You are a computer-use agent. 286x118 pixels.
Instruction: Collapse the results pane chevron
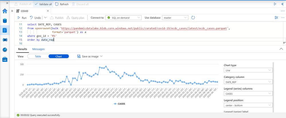282,49
